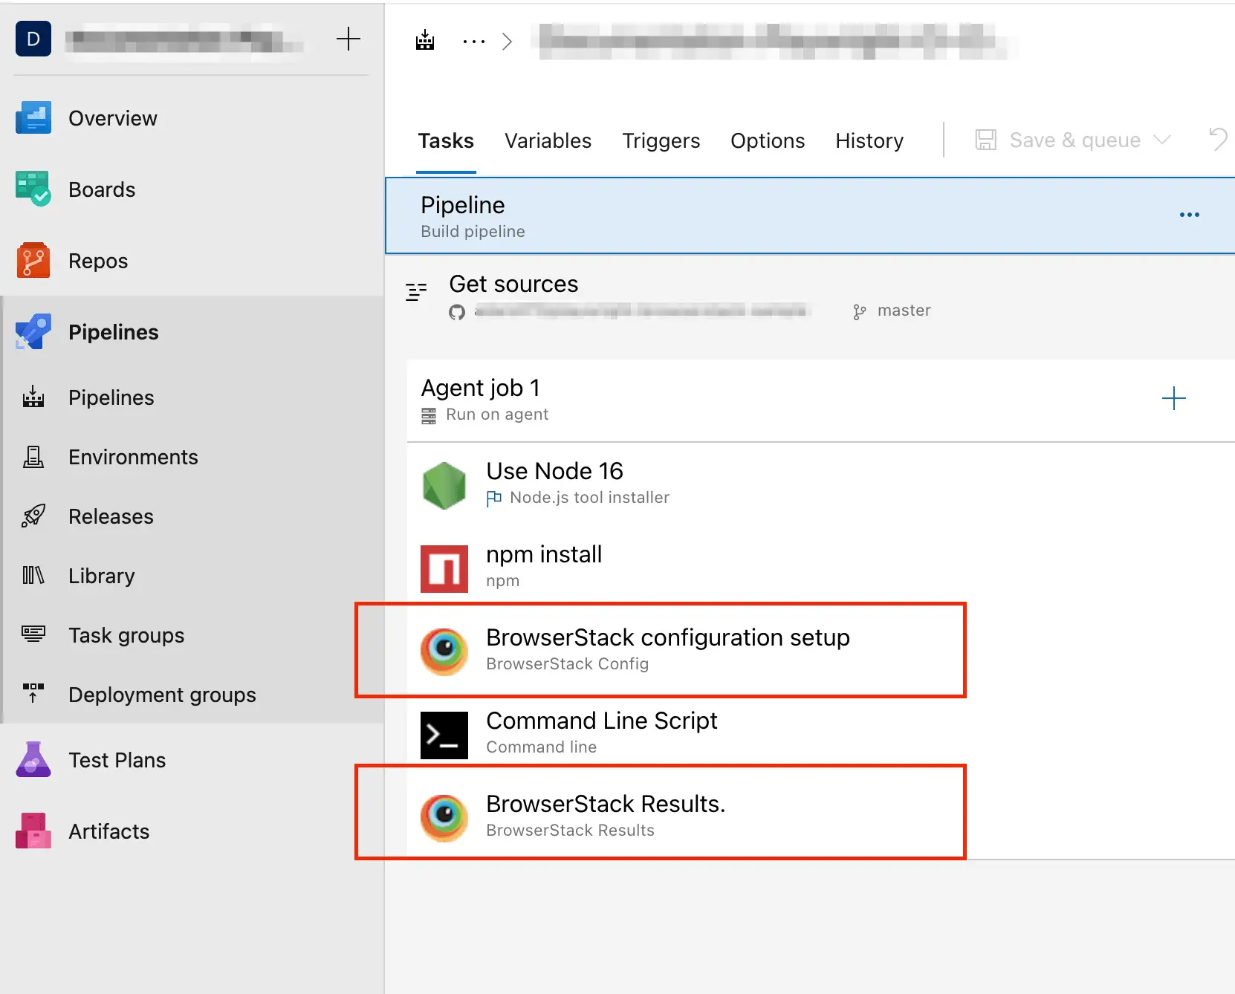The height and width of the screenshot is (994, 1235).
Task: Navigate to Deployment groups
Action: (162, 695)
